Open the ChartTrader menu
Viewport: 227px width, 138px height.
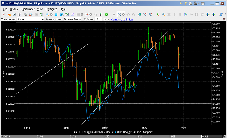28,9
